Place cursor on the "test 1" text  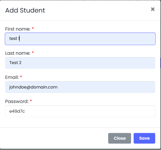pos(14,39)
